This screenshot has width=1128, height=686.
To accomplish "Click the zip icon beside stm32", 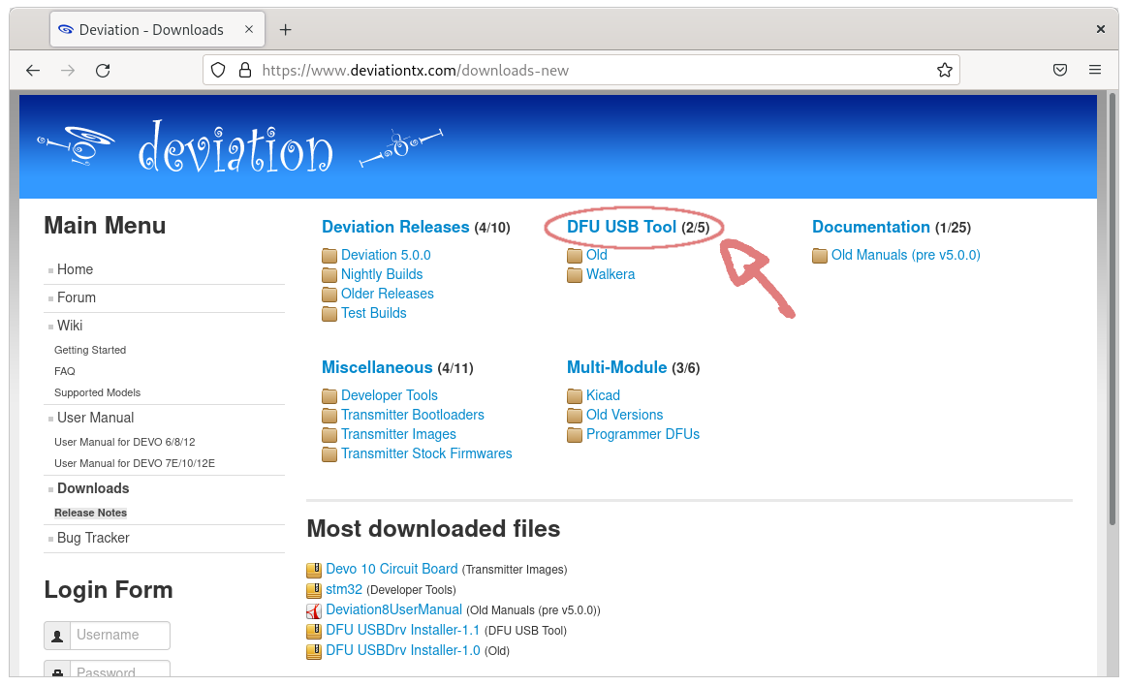I will (x=314, y=590).
